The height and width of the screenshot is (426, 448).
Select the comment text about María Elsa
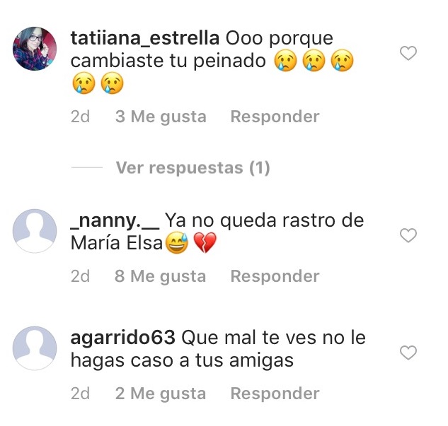coord(217,232)
